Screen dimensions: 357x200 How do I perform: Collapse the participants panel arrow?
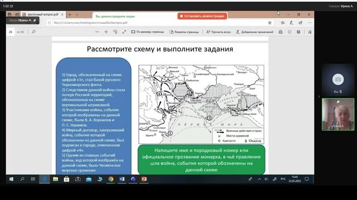click(x=319, y=97)
